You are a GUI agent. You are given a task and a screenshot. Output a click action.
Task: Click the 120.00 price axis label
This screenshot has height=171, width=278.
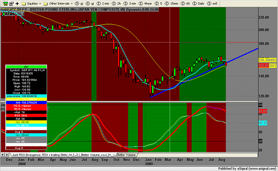tap(264, 96)
